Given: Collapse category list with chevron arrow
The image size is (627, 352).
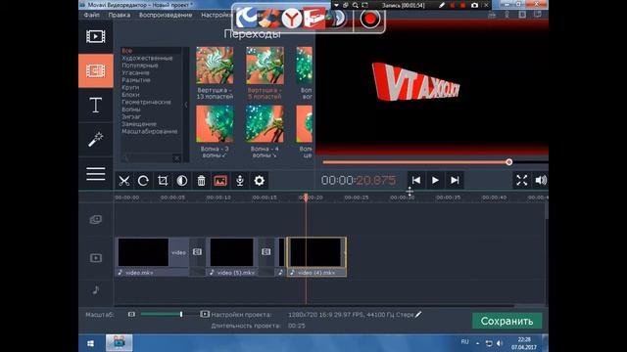Looking at the screenshot, I should click(x=186, y=105).
